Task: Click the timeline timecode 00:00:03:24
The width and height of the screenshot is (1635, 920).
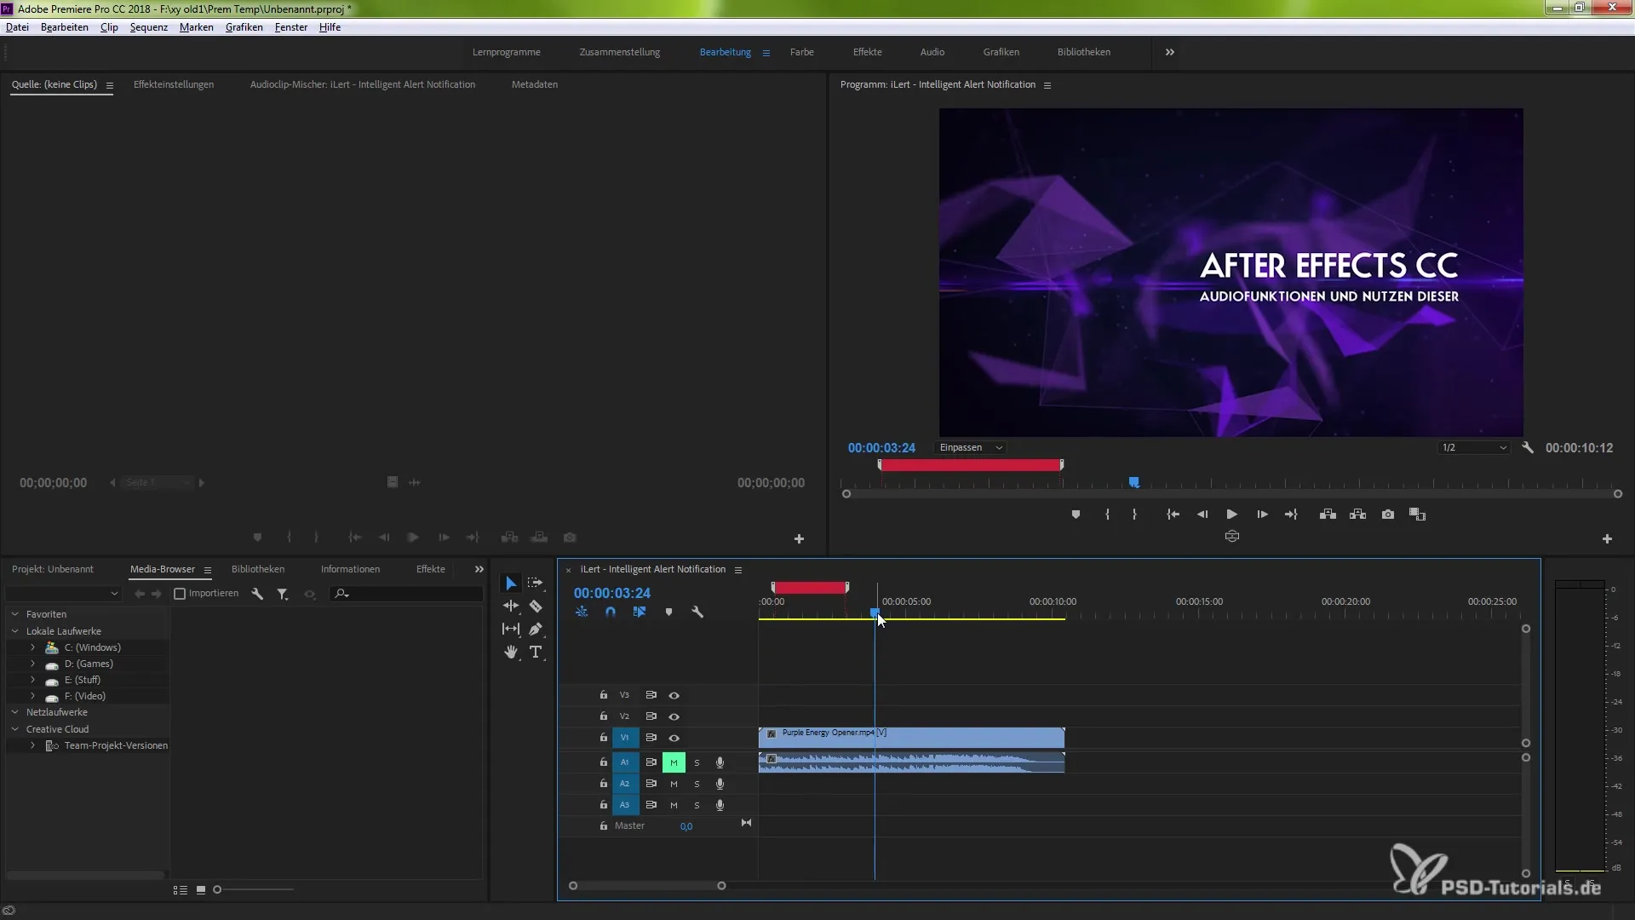Action: 611,593
